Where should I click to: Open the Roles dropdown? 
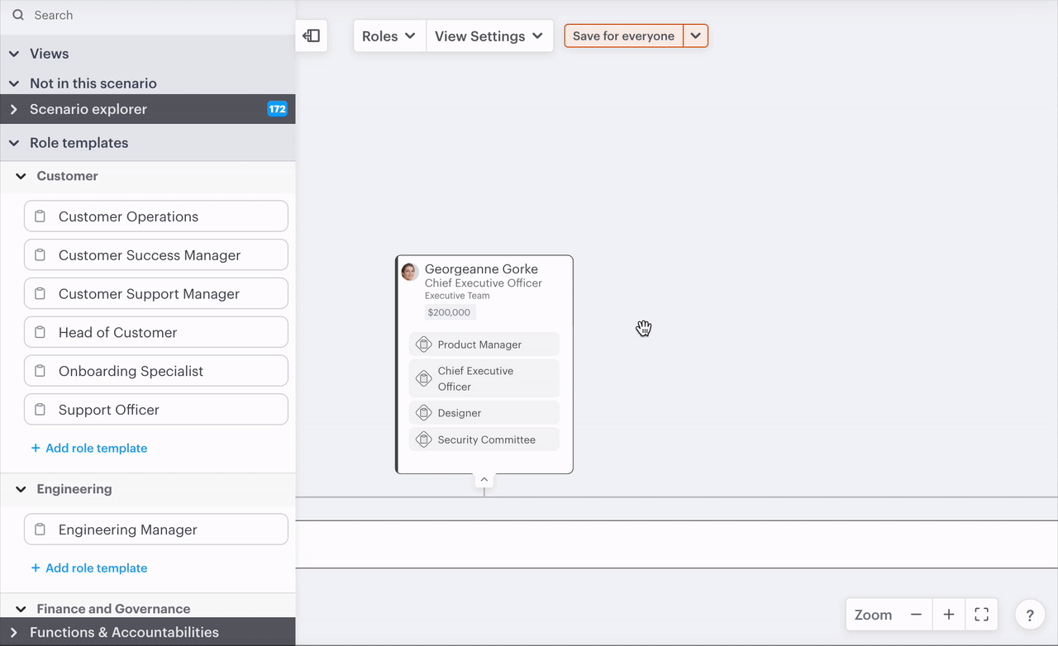click(389, 36)
